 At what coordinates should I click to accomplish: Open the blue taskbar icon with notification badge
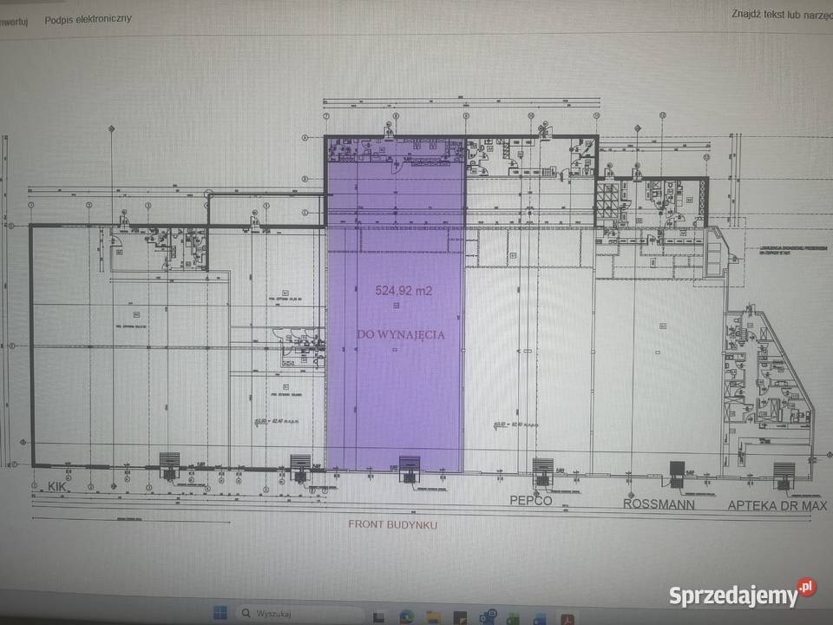[485, 616]
